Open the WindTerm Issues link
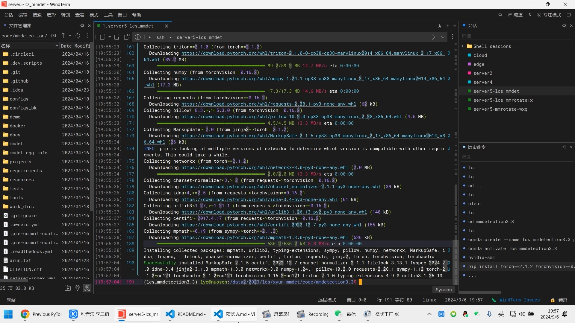This screenshot has width=575, height=323. pyautogui.click(x=519, y=300)
